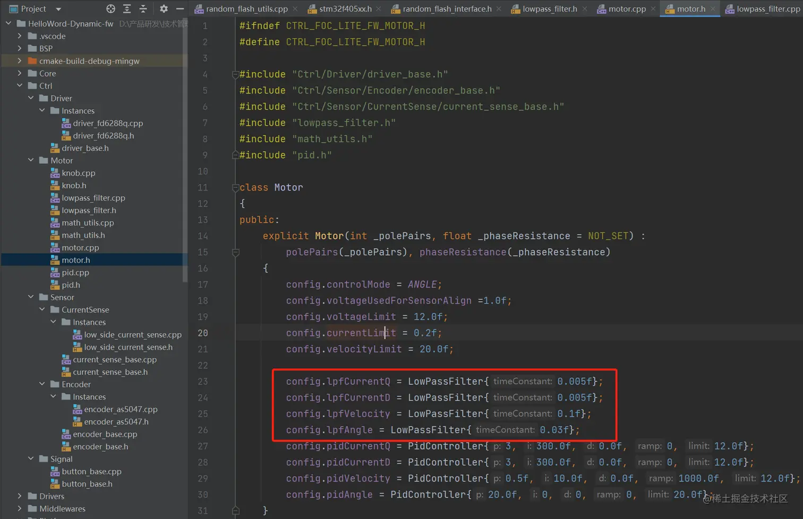This screenshot has height=519, width=803.
Task: Expand the BSP folder
Action: [20, 48]
